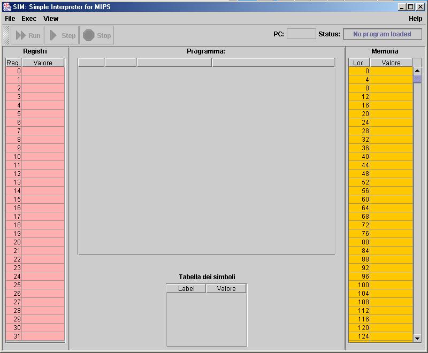The height and width of the screenshot is (353, 428).
Task: Click the value cell of memory location 112
Action: coord(391,311)
